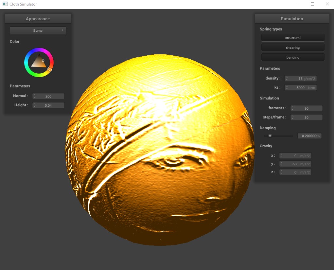Click the 'Color' label
334x270 pixels.
(14, 42)
